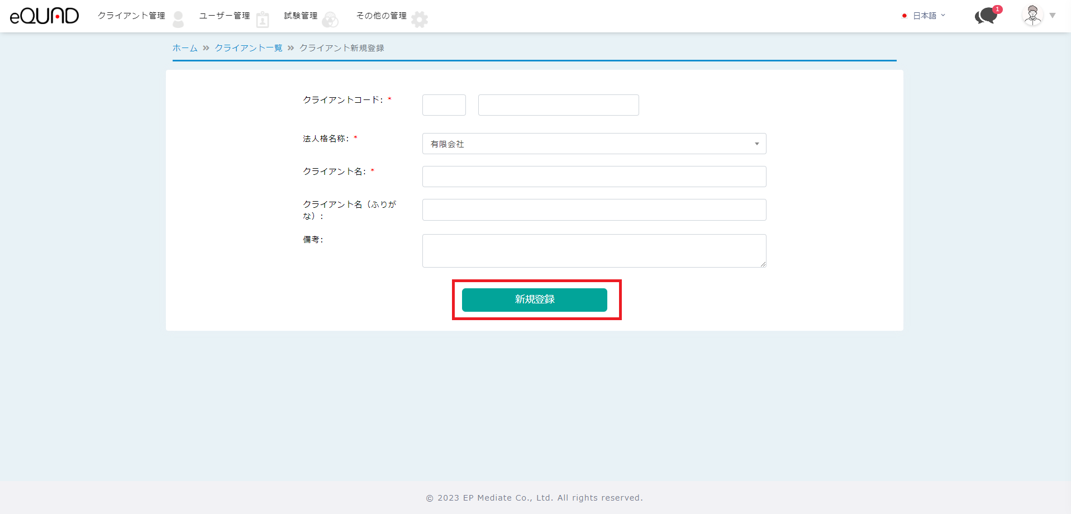Viewport: 1071px width, 514px height.
Task: Click the eQUAD logo
Action: 45,16
